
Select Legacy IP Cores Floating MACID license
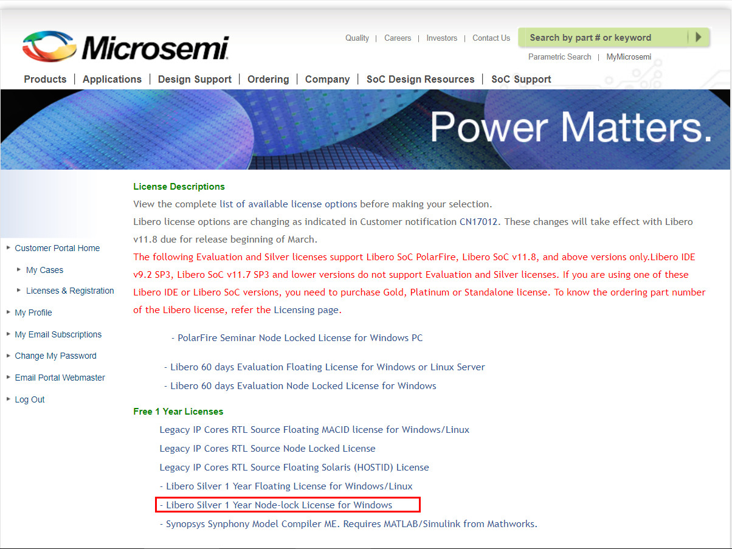[x=314, y=430]
